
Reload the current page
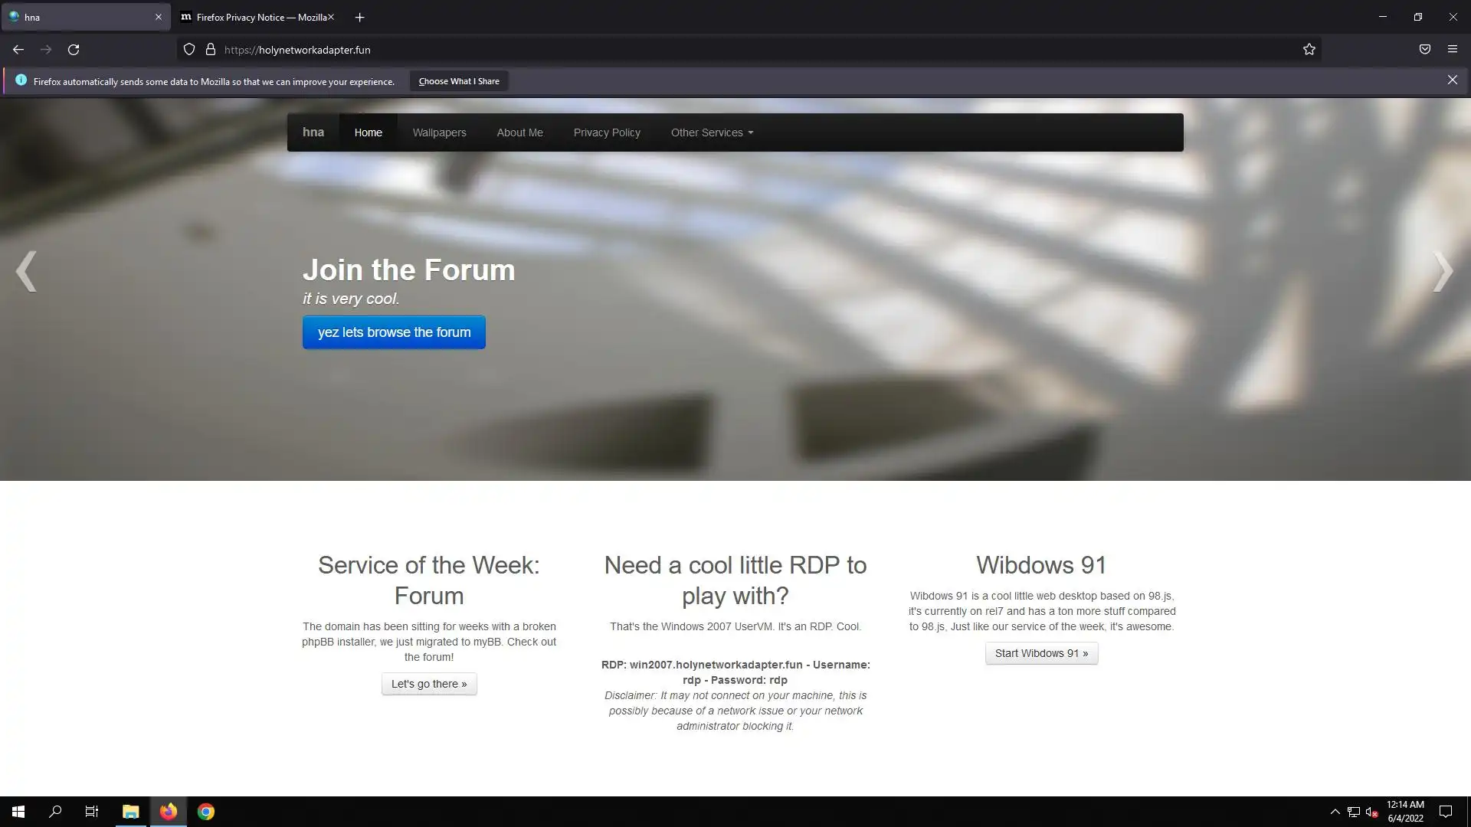[74, 50]
